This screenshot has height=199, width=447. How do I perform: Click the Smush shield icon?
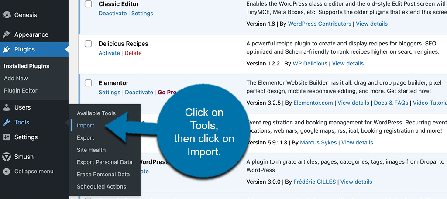pyautogui.click(x=7, y=157)
